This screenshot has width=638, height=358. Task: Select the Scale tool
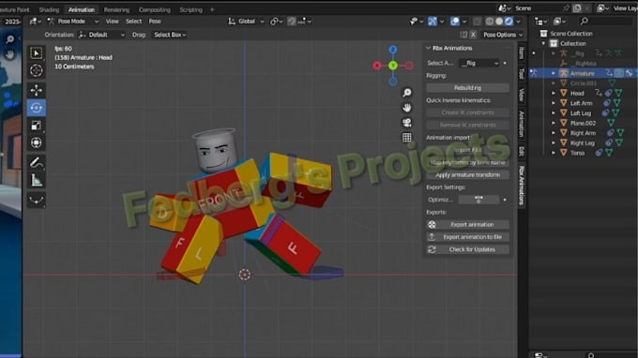click(x=37, y=126)
